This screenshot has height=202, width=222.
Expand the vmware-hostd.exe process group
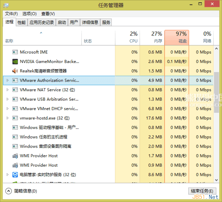point(7,118)
